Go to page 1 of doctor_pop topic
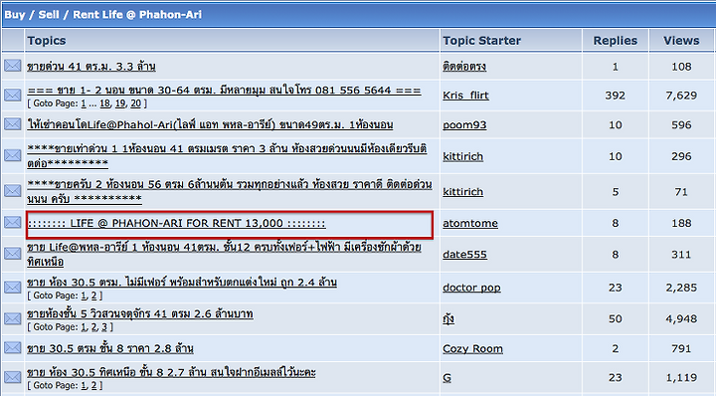This screenshot has width=716, height=396. point(84,296)
